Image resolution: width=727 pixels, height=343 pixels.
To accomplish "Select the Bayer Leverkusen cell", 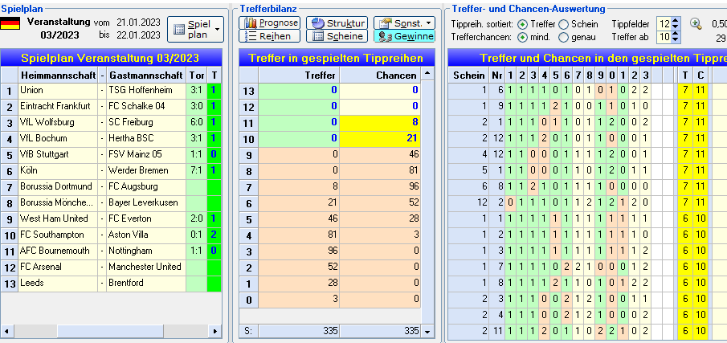I will (146, 202).
